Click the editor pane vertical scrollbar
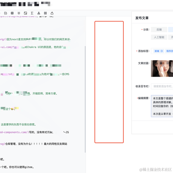The width and height of the screenshot is (173, 173). (85, 99)
